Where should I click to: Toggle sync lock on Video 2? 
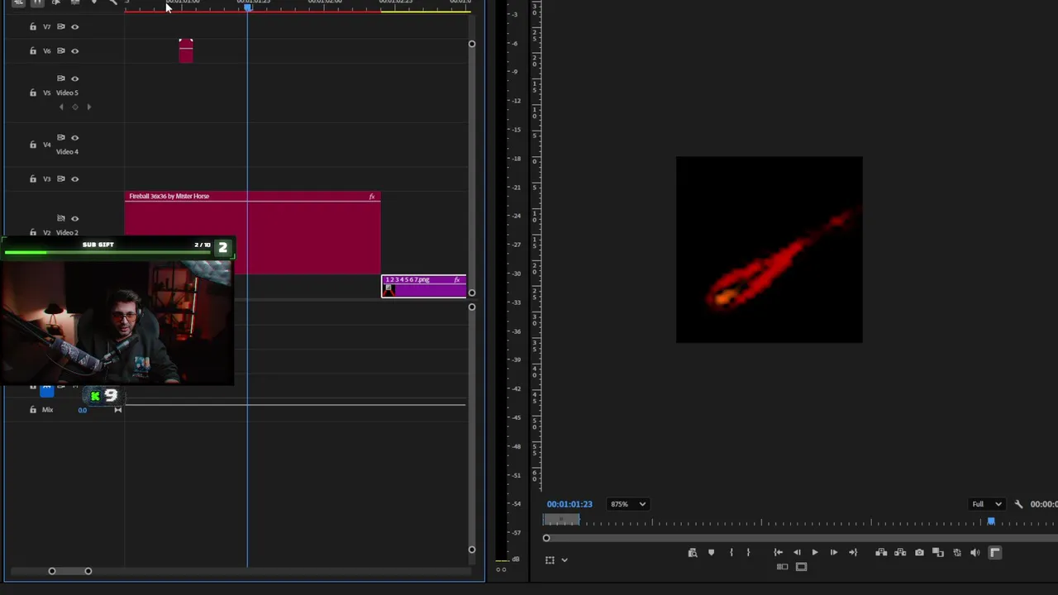[60, 219]
